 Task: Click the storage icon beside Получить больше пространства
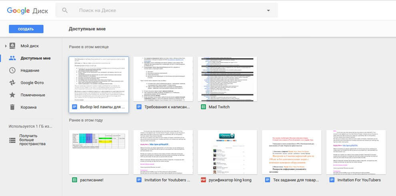pos(12,140)
